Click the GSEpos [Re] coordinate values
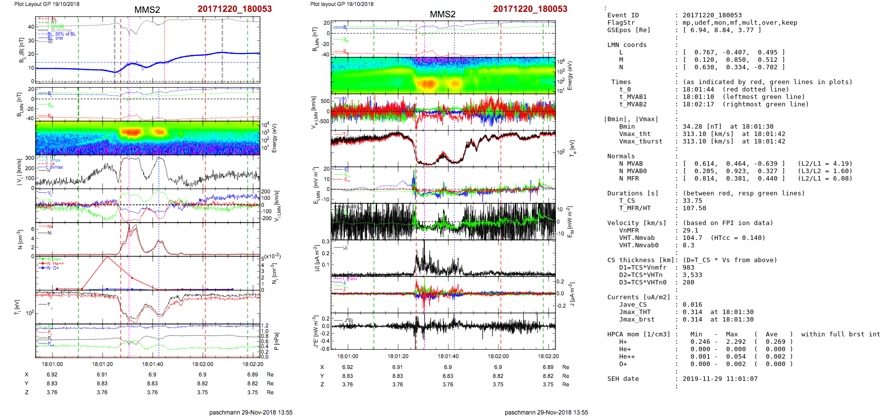Viewport: 893px width, 416px height. point(722,30)
